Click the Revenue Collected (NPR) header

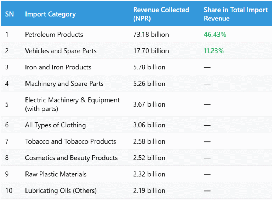[x=161, y=14]
